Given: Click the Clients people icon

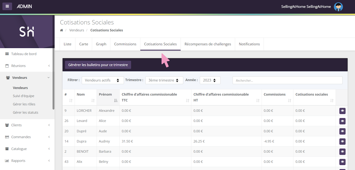Looking at the screenshot, I should point(7,125).
